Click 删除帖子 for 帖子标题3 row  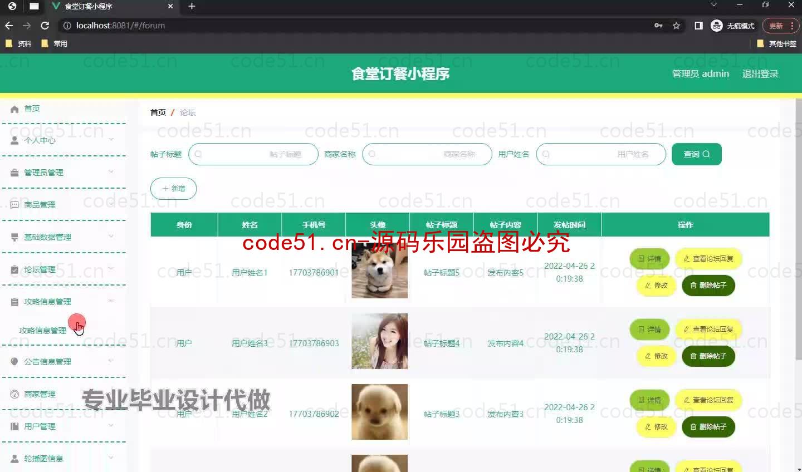[708, 427]
